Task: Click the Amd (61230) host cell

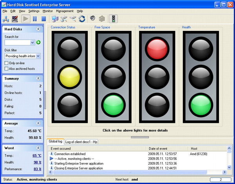Action: click(199, 154)
